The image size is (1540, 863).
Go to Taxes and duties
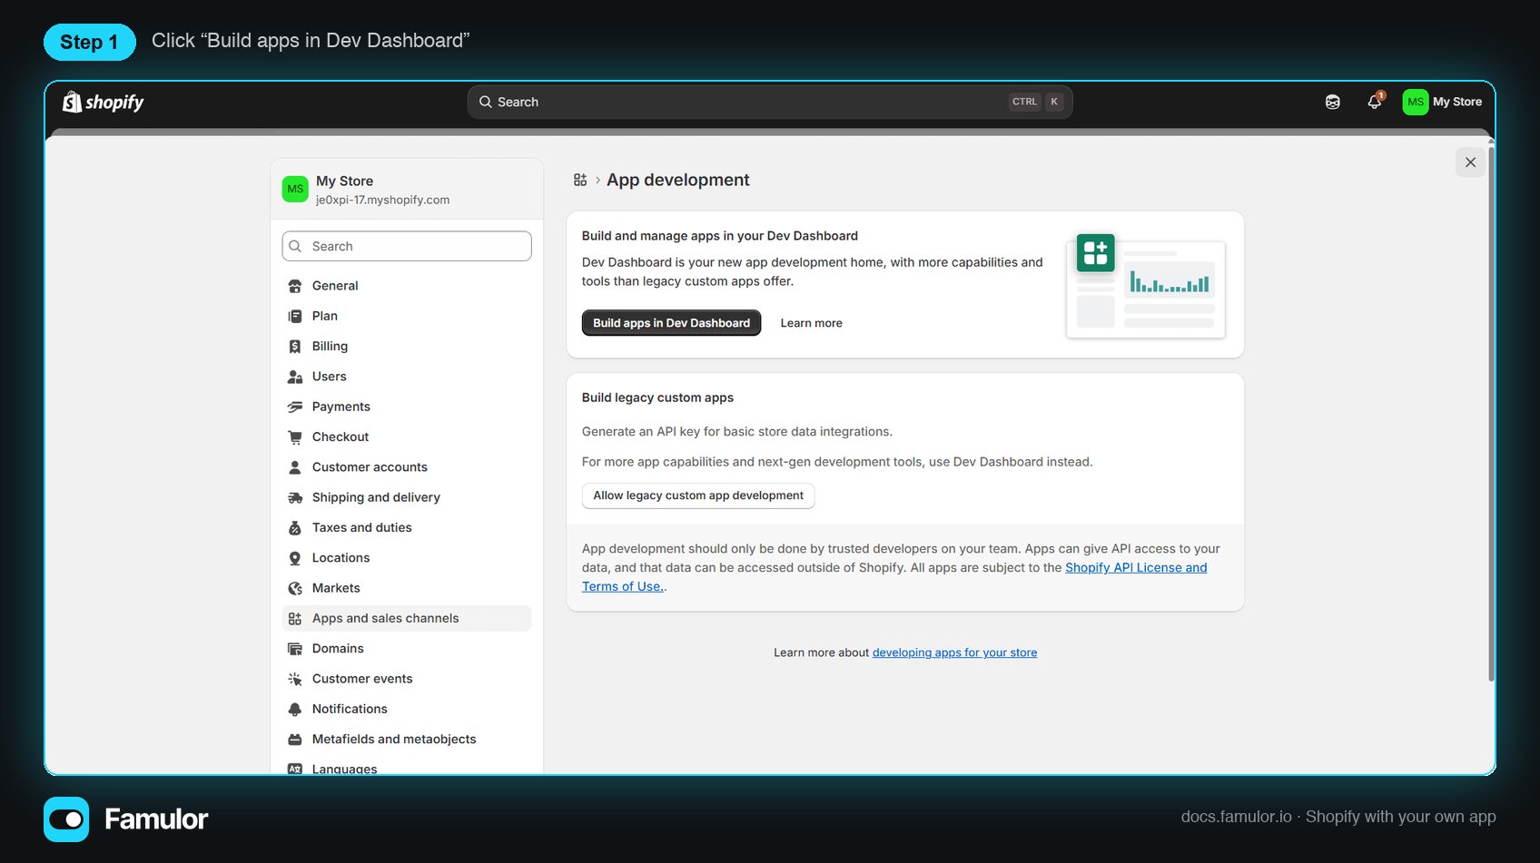(x=407, y=528)
